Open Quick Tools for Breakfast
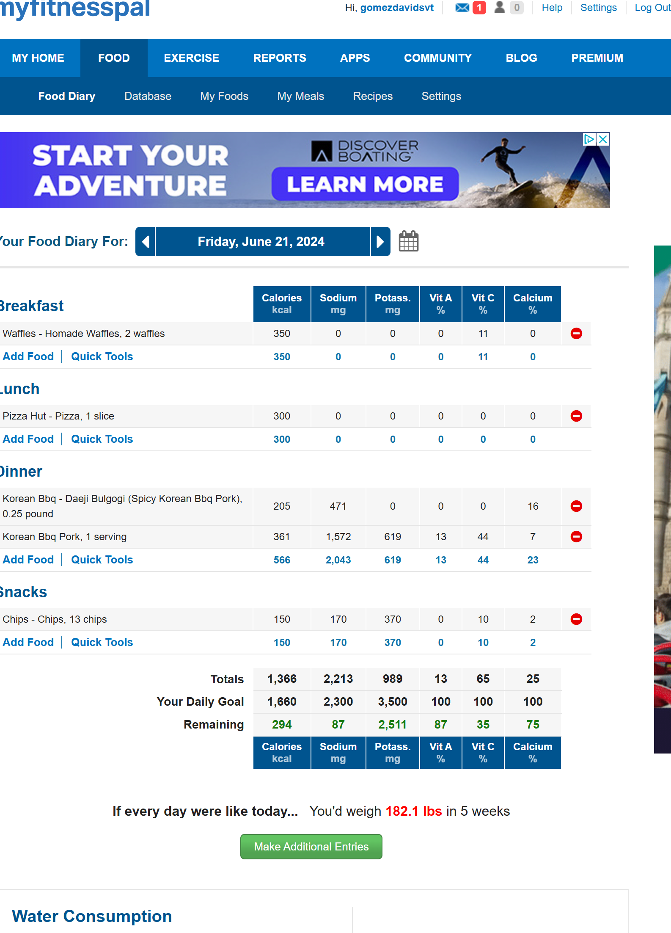The height and width of the screenshot is (933, 671). (x=102, y=356)
